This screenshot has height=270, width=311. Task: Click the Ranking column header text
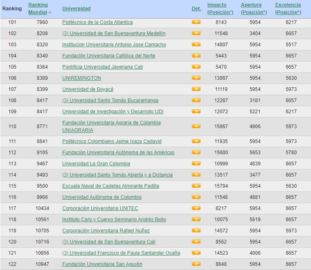[x=12, y=9]
